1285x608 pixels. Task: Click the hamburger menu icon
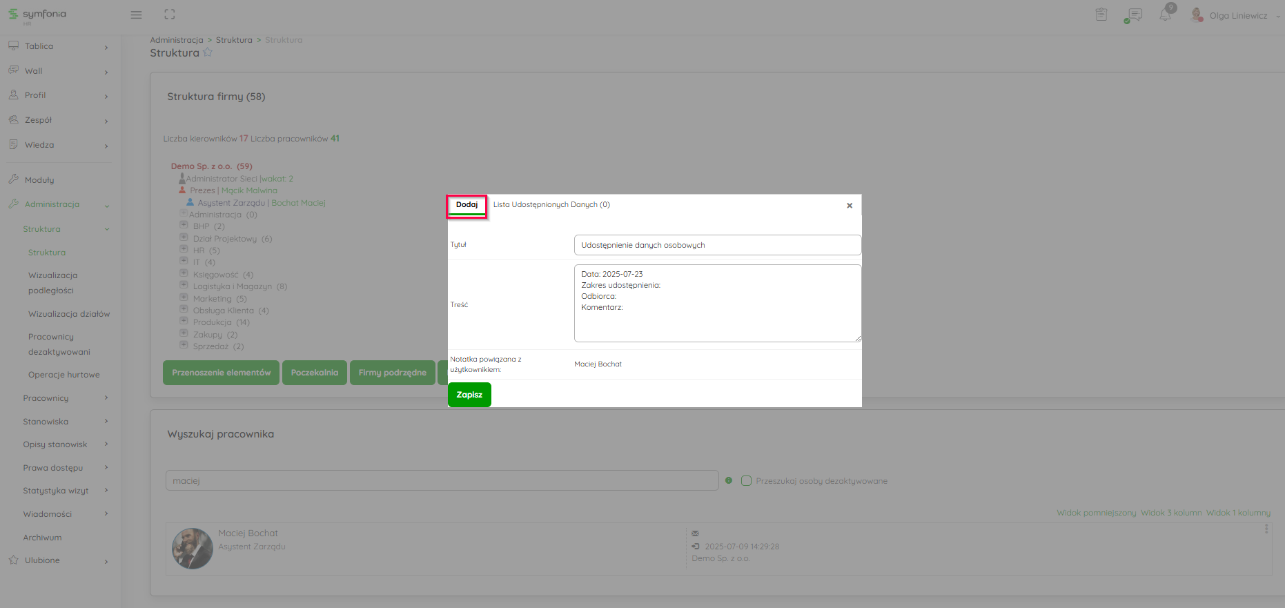pyautogui.click(x=136, y=14)
